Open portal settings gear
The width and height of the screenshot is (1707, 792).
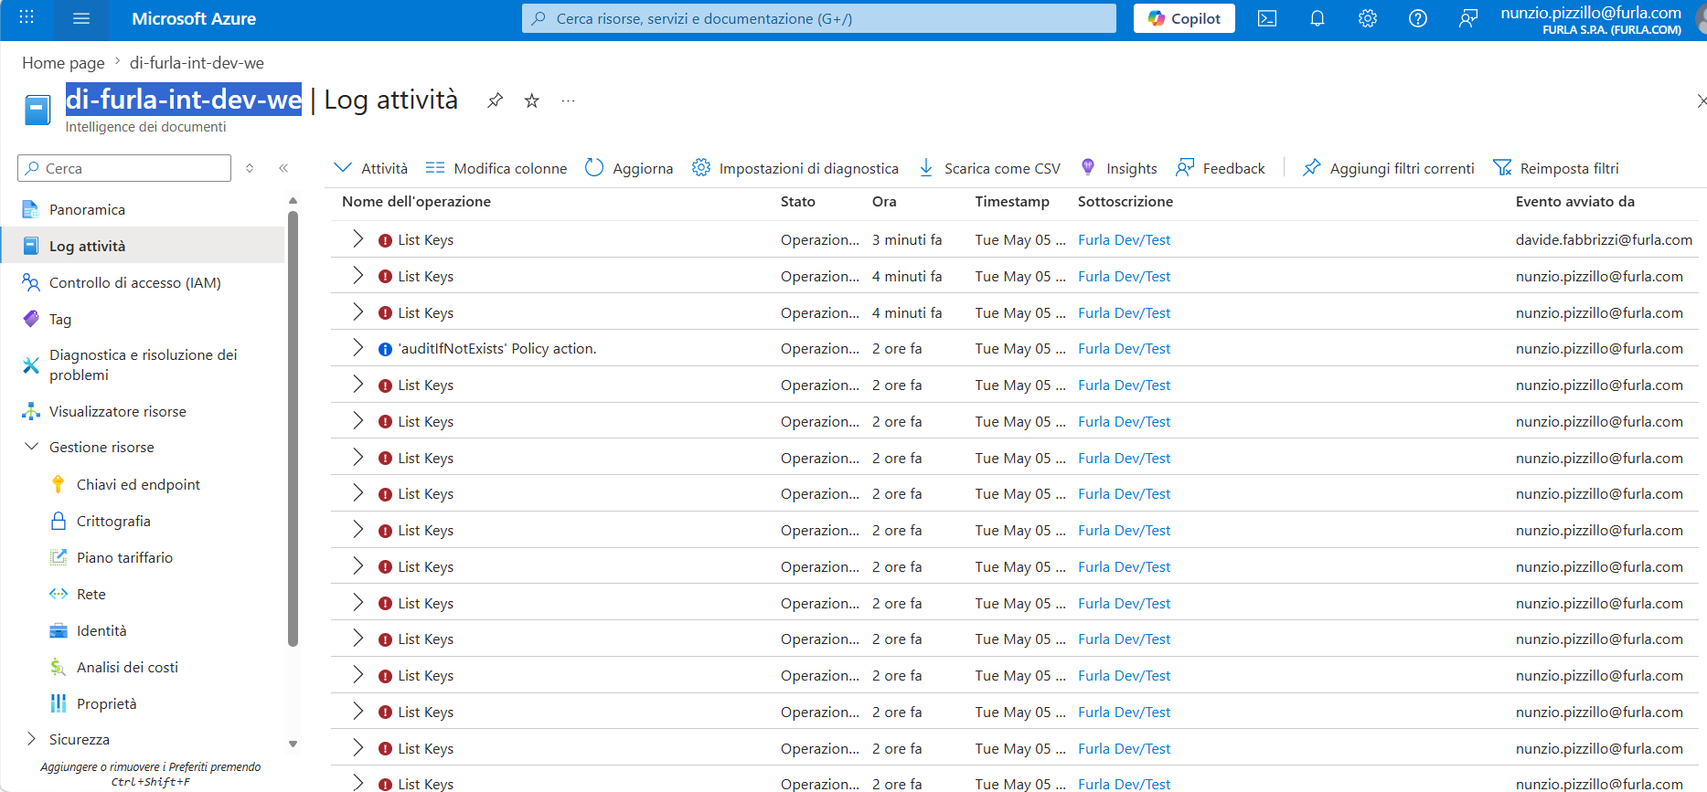coord(1368,18)
